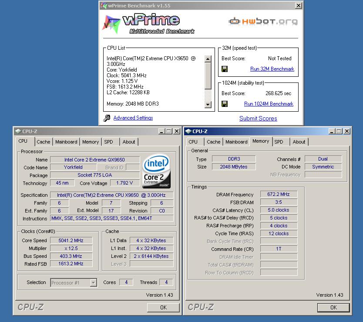Click the CPU List scrollbar thumb
This screenshot has height=322, width=363.
(x=208, y=75)
